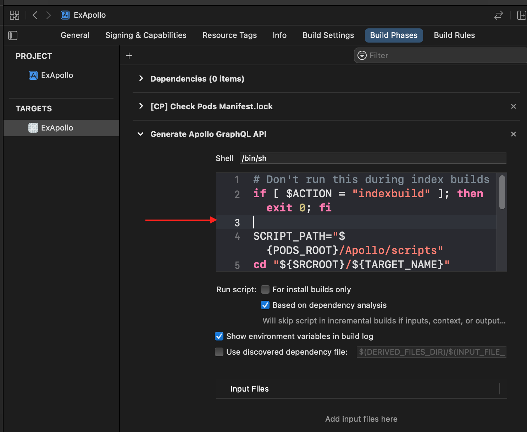Toggle For install builds only checkbox
Image resolution: width=527 pixels, height=432 pixels.
[x=265, y=289]
